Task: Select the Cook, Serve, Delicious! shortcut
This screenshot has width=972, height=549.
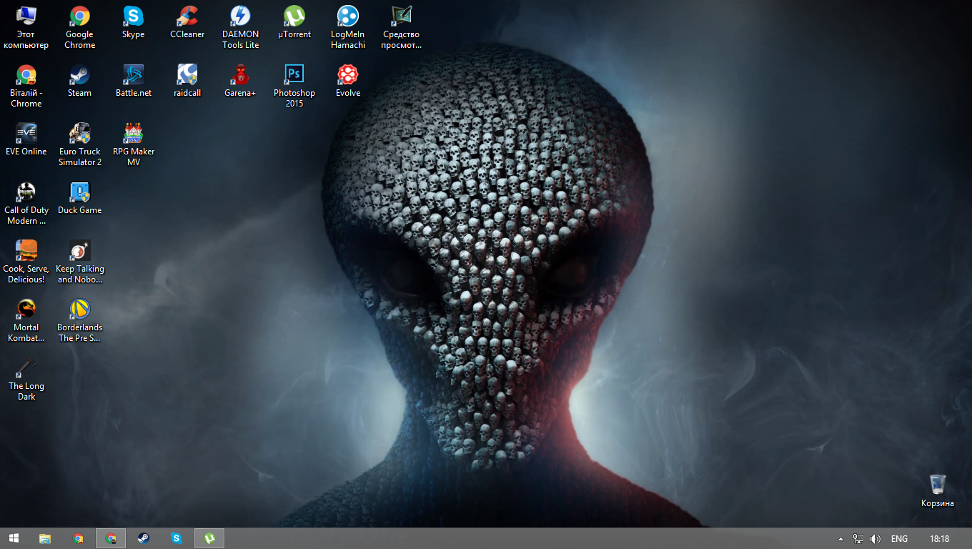Action: click(x=26, y=262)
